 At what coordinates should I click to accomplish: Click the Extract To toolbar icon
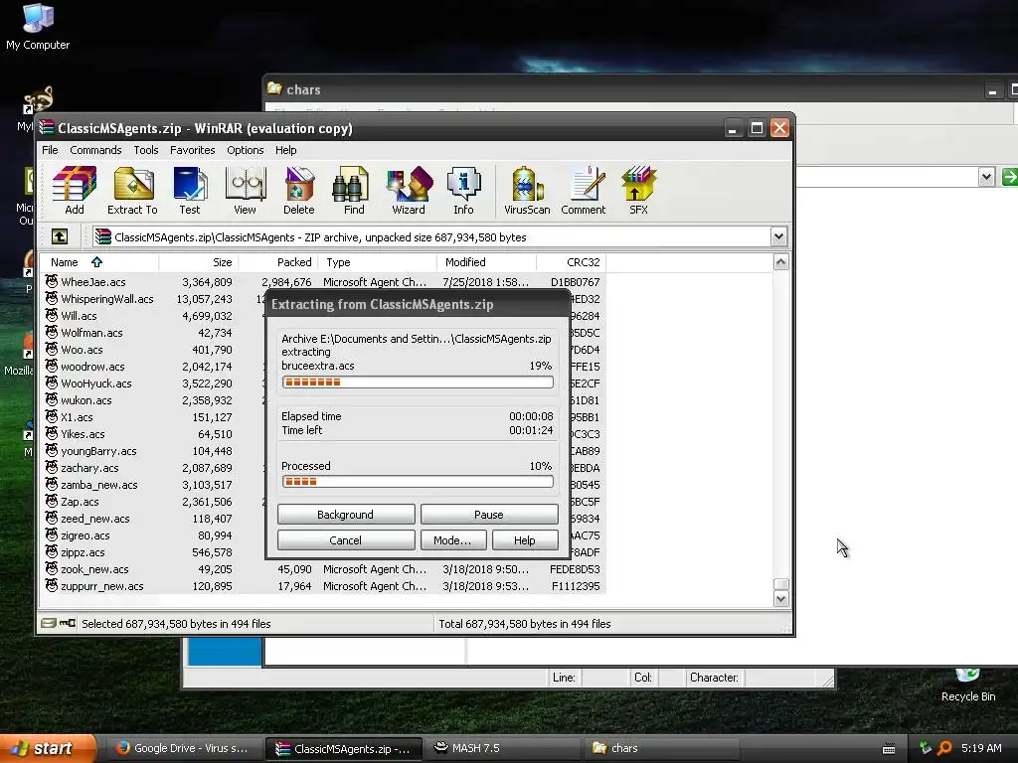[132, 190]
